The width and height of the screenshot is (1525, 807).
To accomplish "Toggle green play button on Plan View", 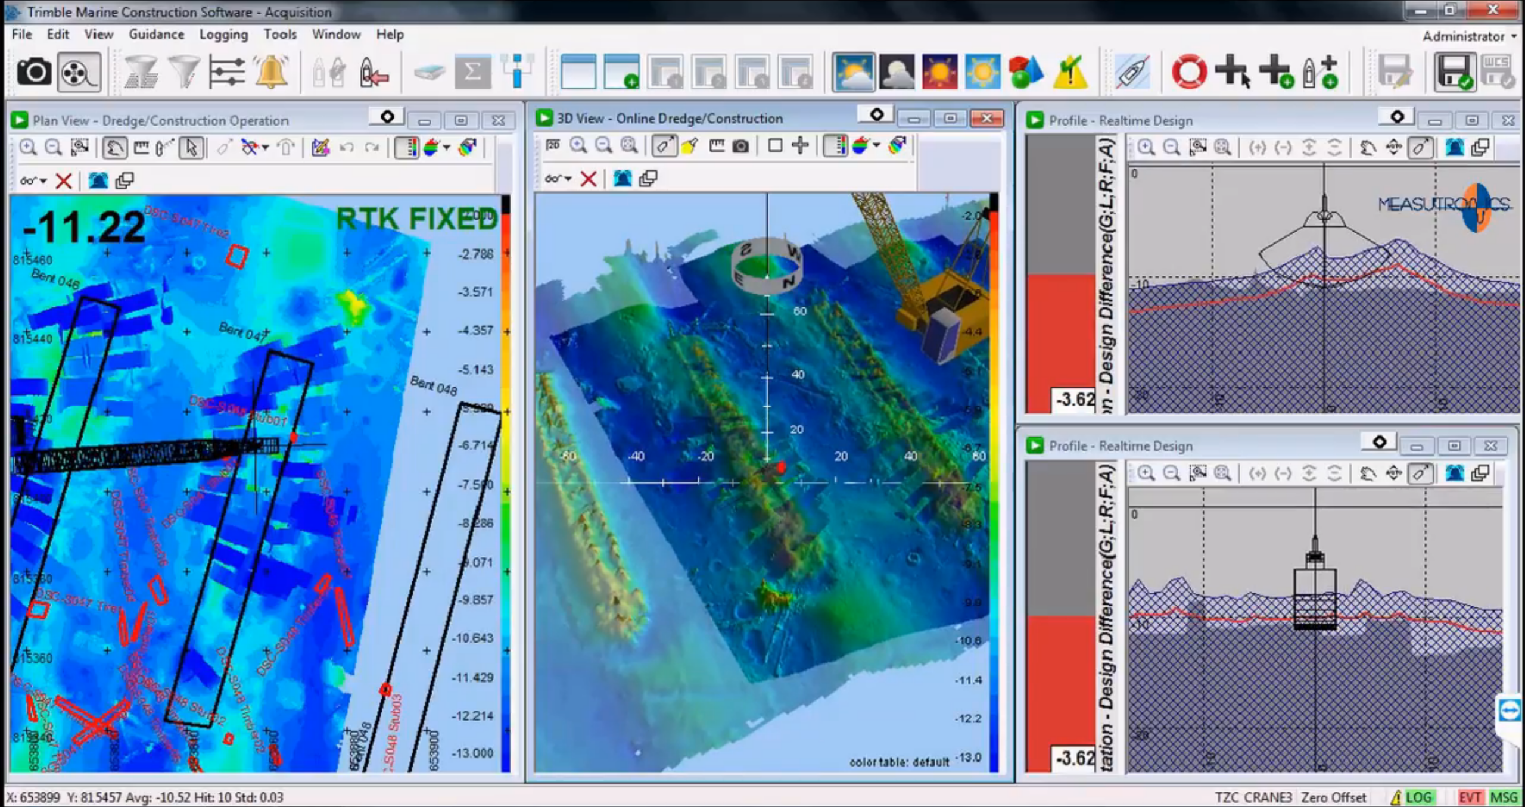I will (19, 120).
